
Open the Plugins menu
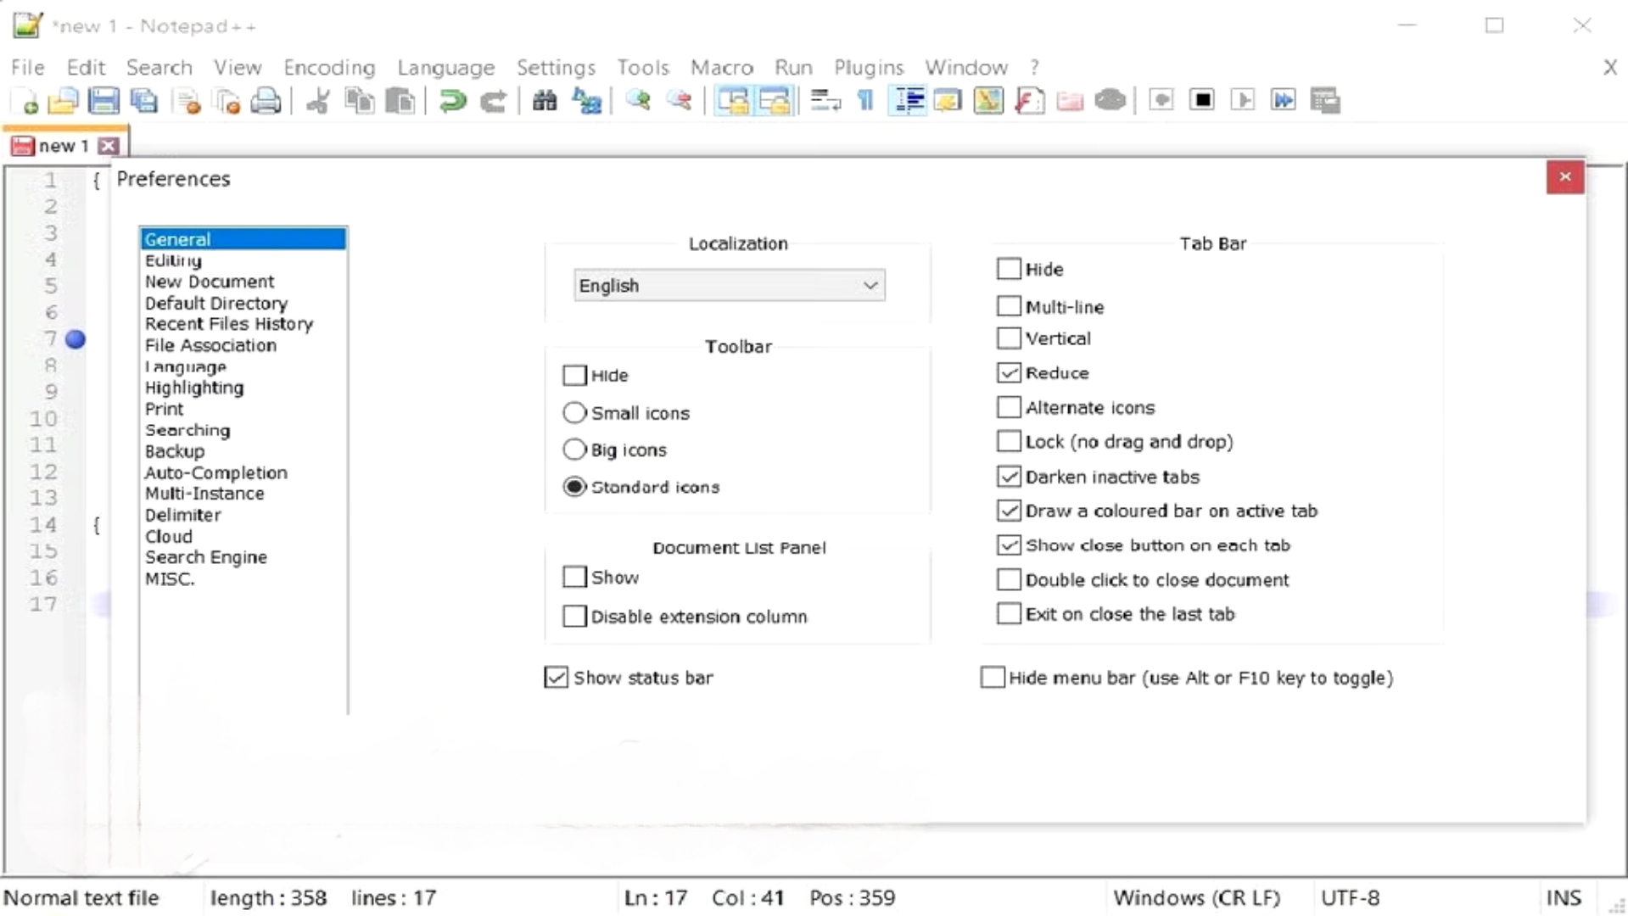click(869, 67)
